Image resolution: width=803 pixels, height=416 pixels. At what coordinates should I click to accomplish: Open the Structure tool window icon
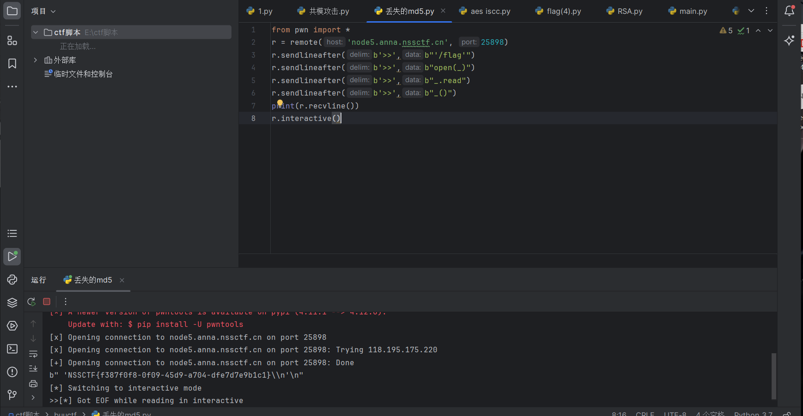[x=12, y=41]
